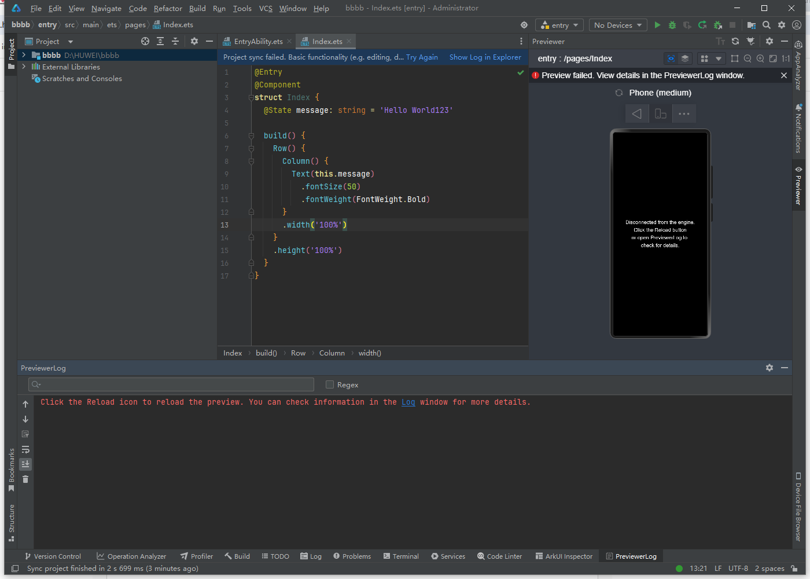Fold the struct Index code block

pyautogui.click(x=251, y=97)
